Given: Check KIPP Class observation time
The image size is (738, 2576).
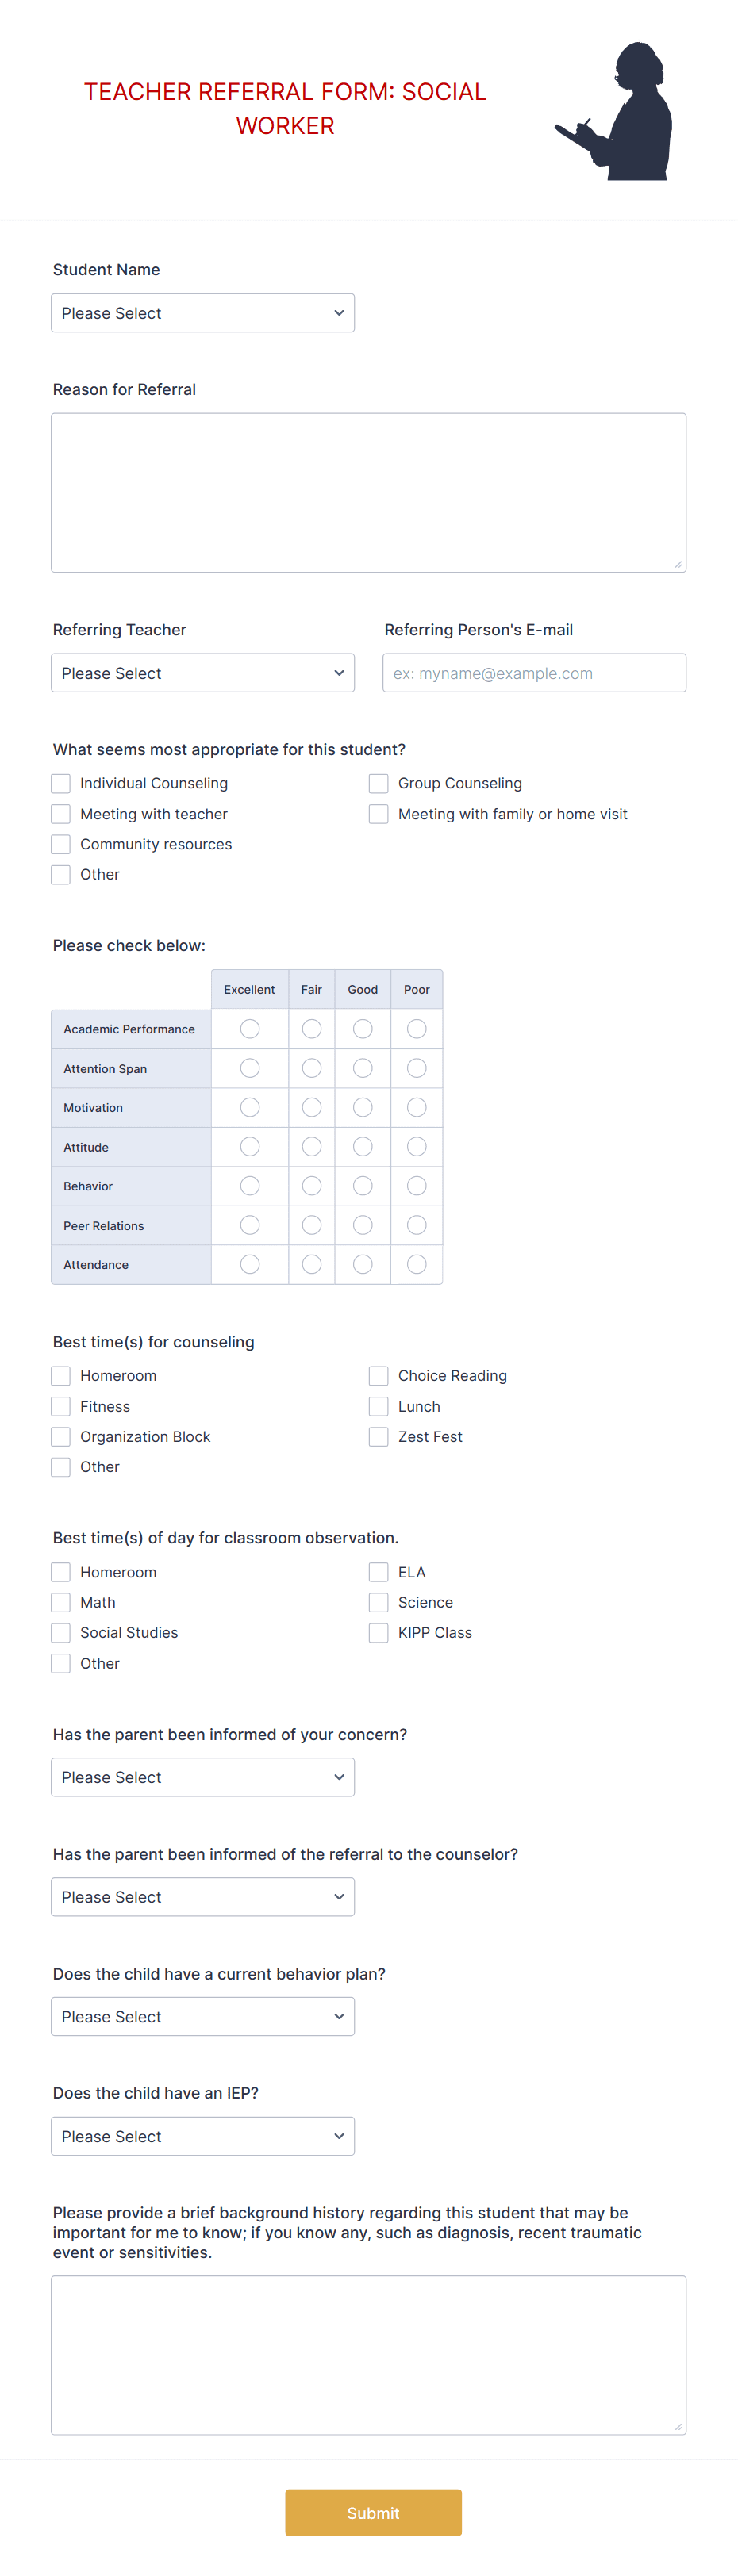Looking at the screenshot, I should coord(378,1632).
